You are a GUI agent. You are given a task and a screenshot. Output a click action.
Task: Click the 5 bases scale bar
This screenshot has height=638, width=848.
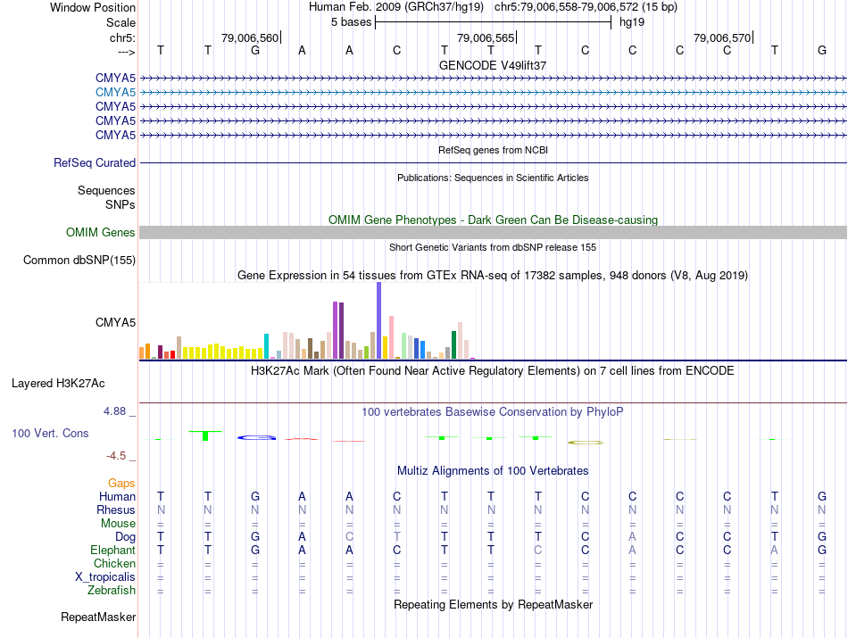493,21
